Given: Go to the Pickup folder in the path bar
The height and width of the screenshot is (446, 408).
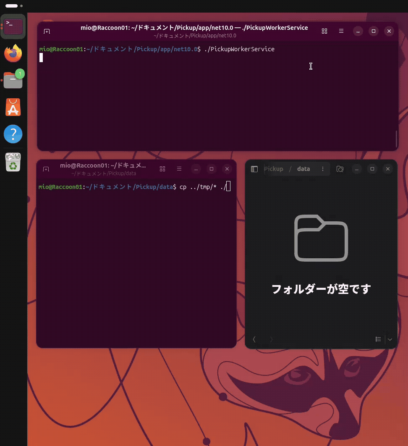Looking at the screenshot, I should coord(274,169).
